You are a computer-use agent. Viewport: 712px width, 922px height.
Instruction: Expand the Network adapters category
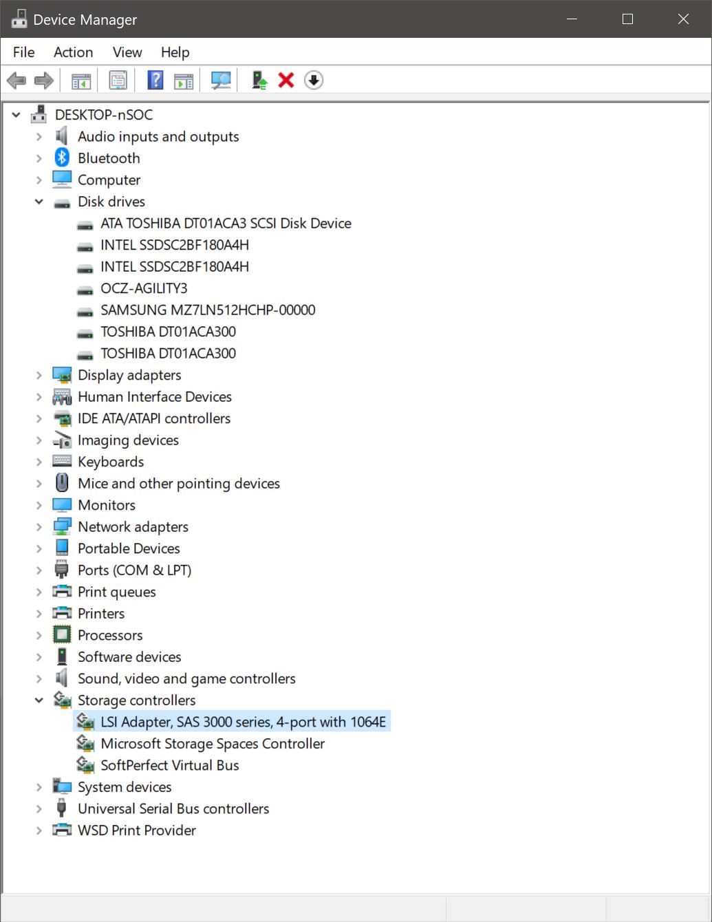click(x=39, y=527)
